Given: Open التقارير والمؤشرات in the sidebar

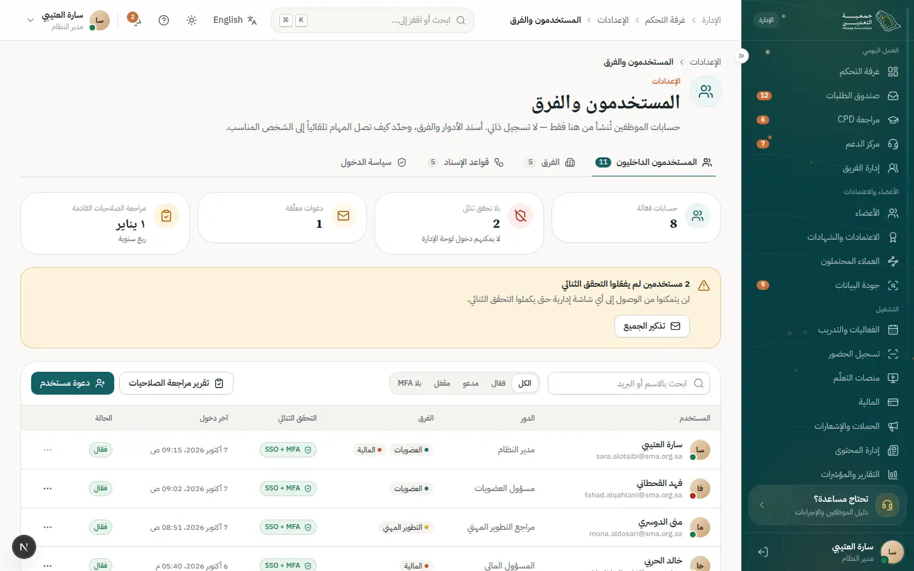Looking at the screenshot, I should 828,475.
